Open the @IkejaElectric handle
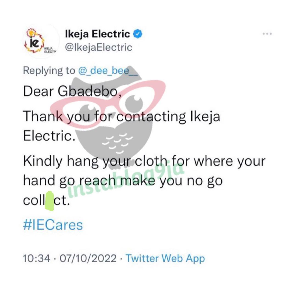 98,47
